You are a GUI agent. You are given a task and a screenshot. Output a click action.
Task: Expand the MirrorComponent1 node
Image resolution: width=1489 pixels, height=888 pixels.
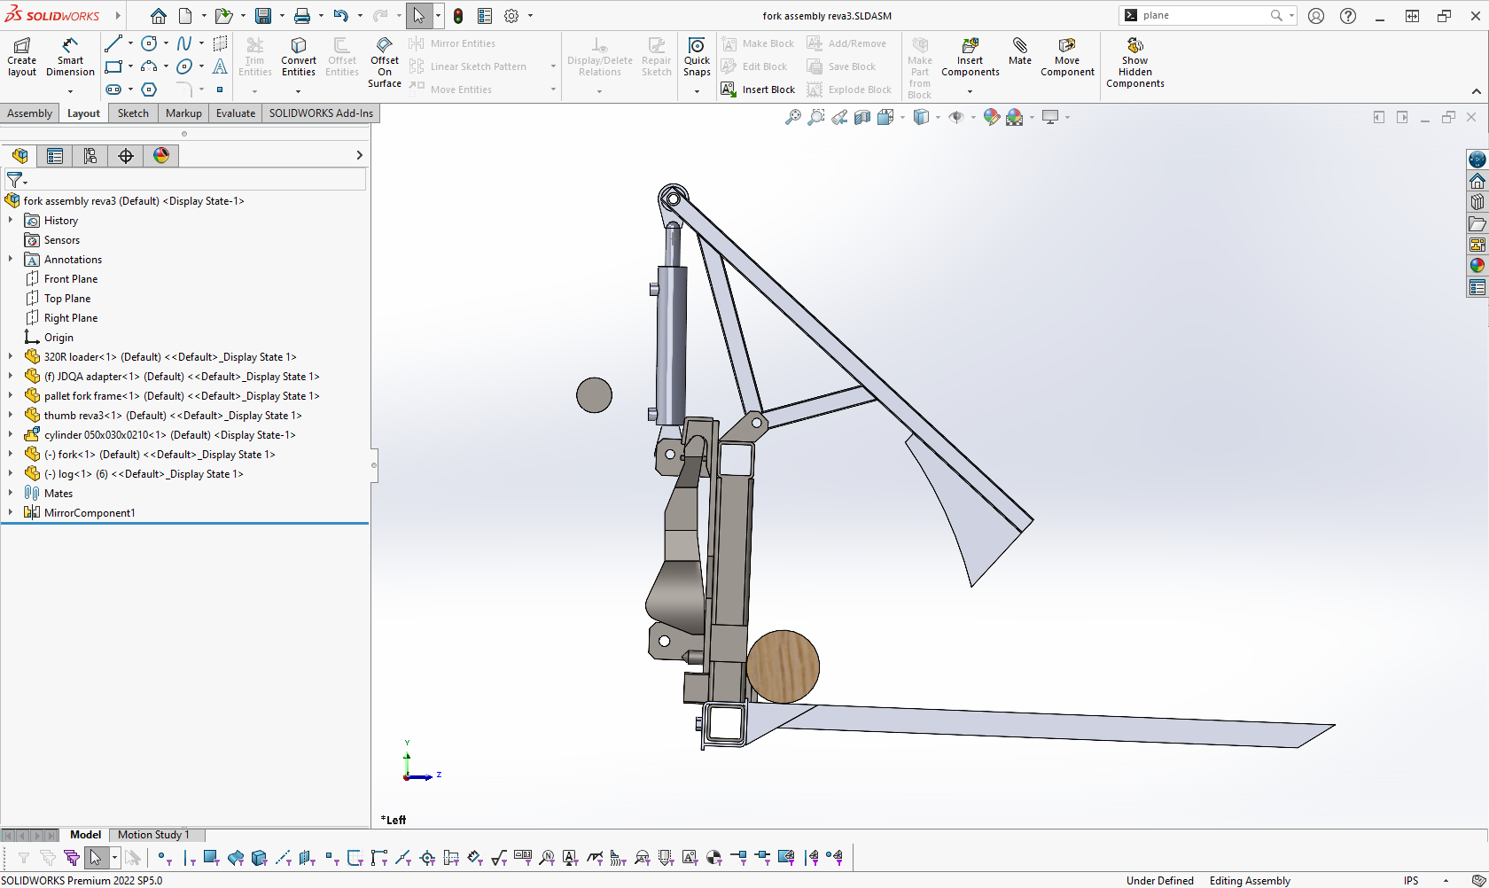[x=11, y=513]
